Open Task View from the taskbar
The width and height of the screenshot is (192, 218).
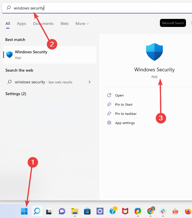pos(49,211)
